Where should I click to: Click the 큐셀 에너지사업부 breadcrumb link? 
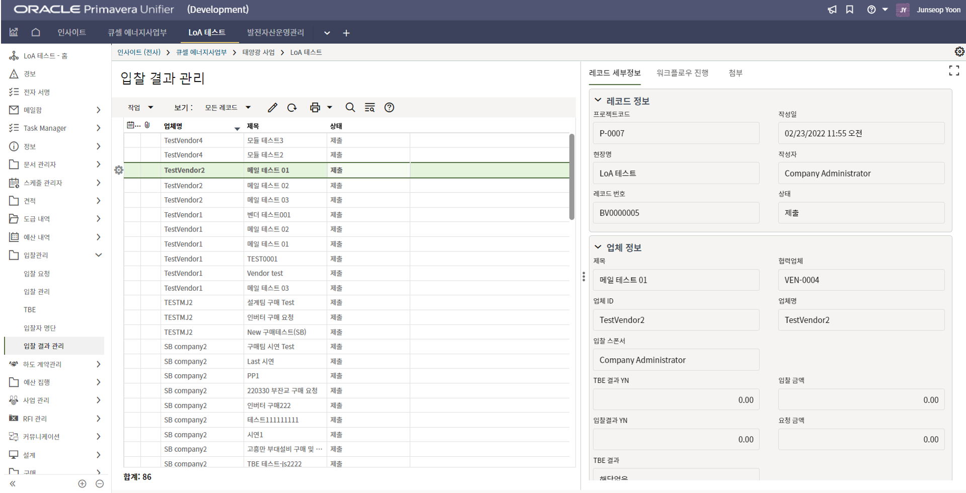201,52
